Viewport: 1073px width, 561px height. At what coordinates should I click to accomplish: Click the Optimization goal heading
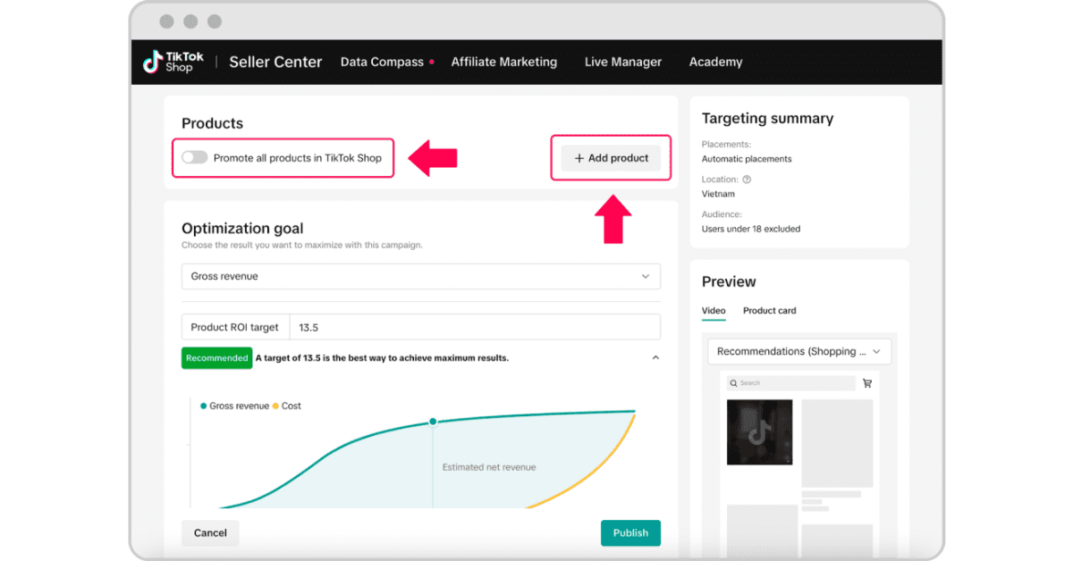[242, 228]
